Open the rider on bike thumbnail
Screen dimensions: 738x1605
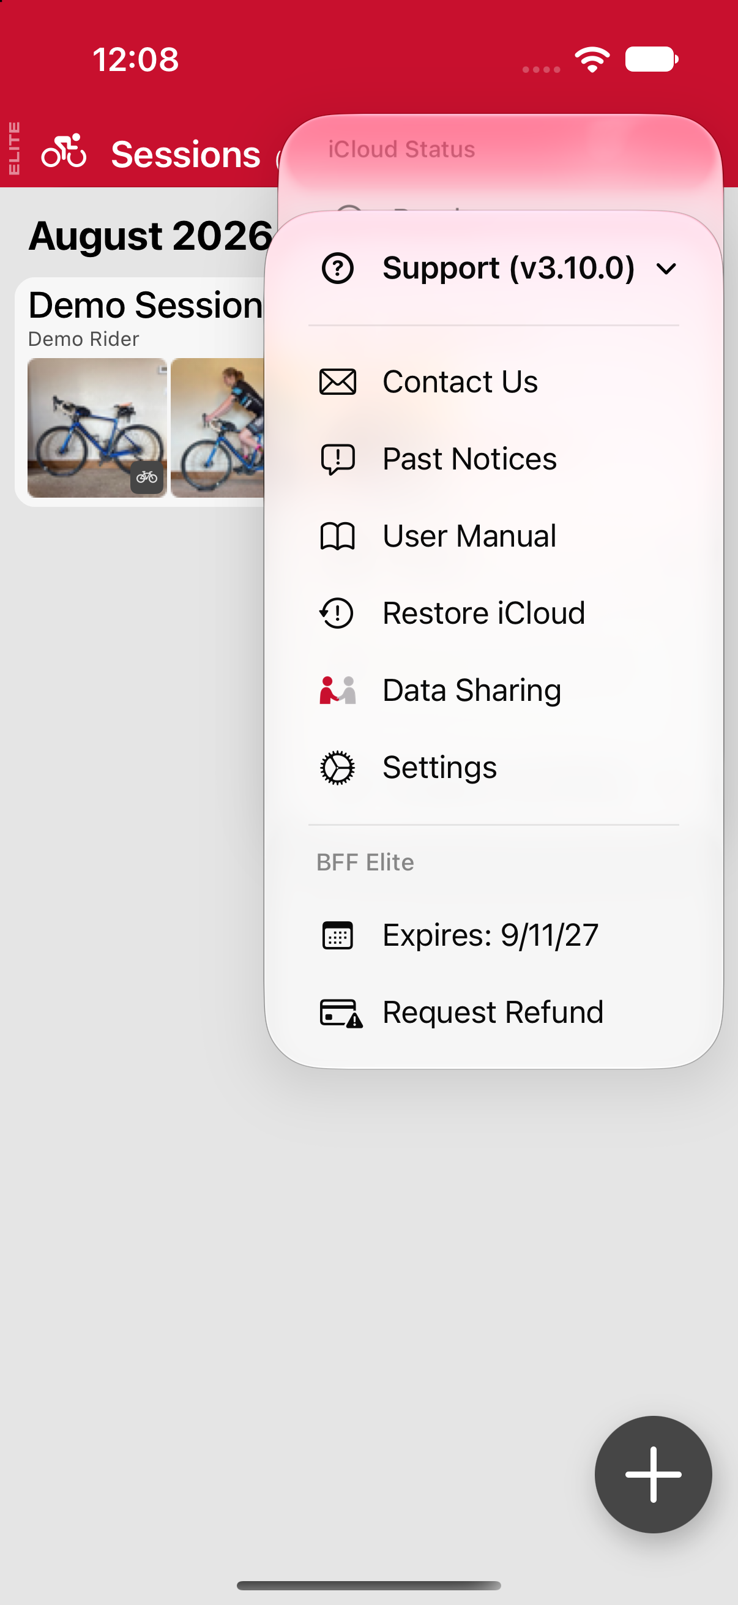tap(217, 428)
